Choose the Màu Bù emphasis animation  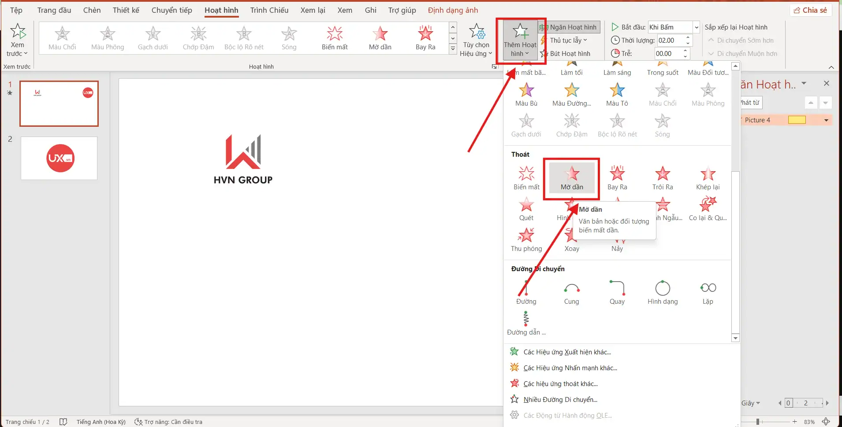(525, 94)
